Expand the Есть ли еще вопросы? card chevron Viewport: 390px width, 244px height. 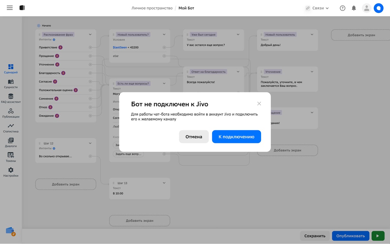[164, 83]
